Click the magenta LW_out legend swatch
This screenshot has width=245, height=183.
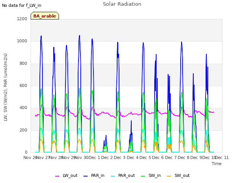(57, 176)
